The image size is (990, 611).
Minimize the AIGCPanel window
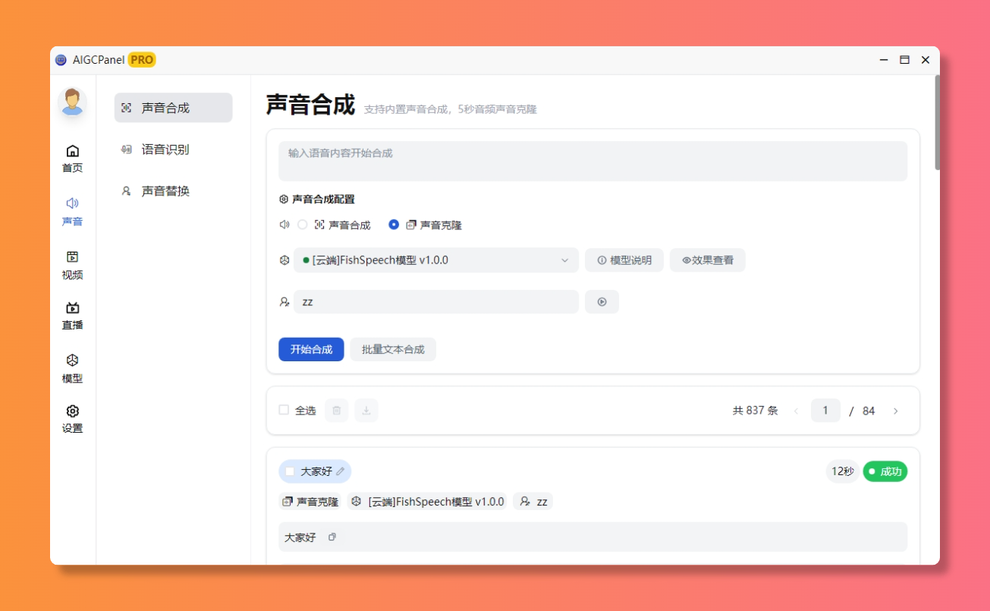point(884,60)
